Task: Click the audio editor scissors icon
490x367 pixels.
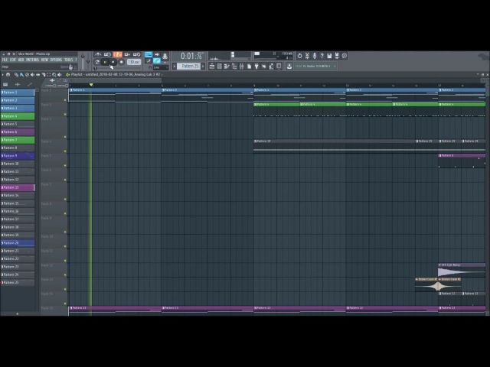Action: [307, 56]
